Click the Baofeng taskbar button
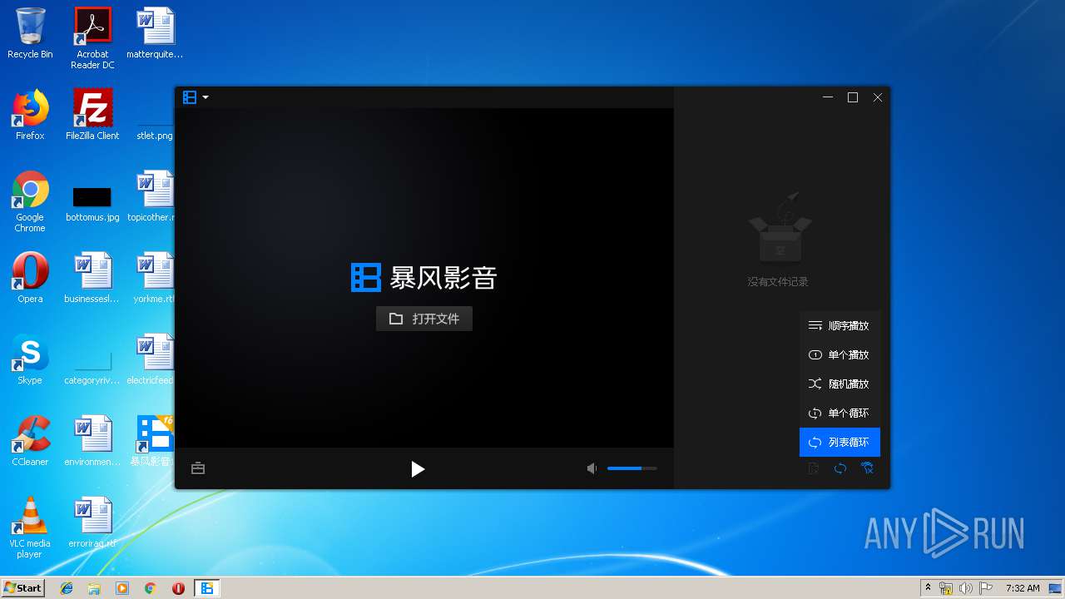The width and height of the screenshot is (1065, 599). 206,588
